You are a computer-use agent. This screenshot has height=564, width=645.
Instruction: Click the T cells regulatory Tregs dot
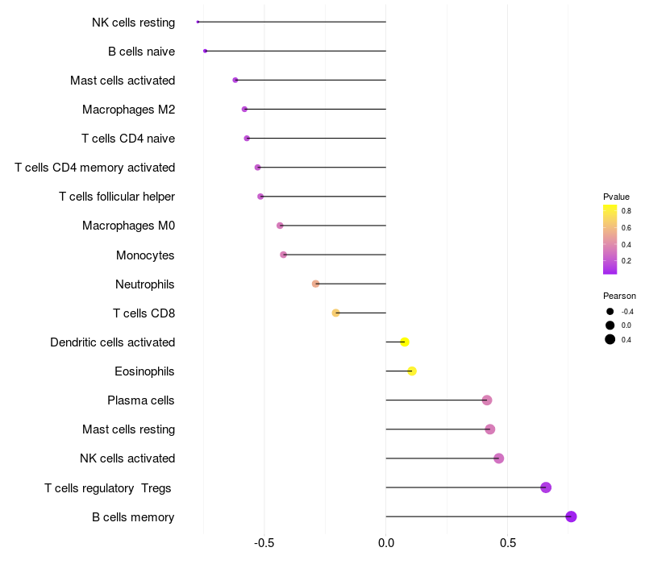546,487
